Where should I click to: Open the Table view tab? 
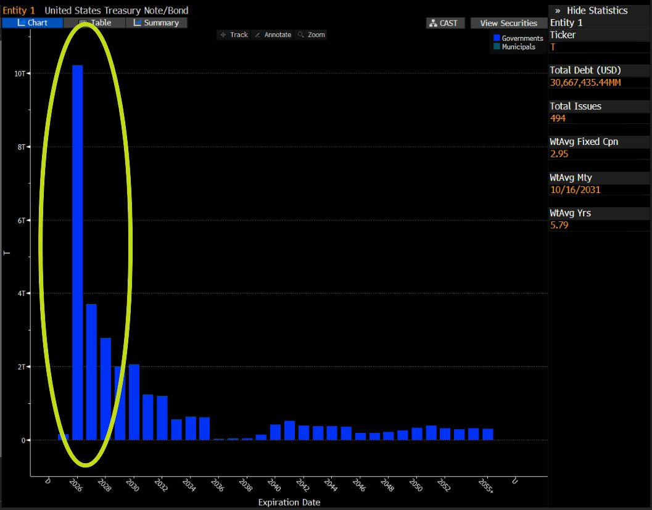[x=94, y=23]
